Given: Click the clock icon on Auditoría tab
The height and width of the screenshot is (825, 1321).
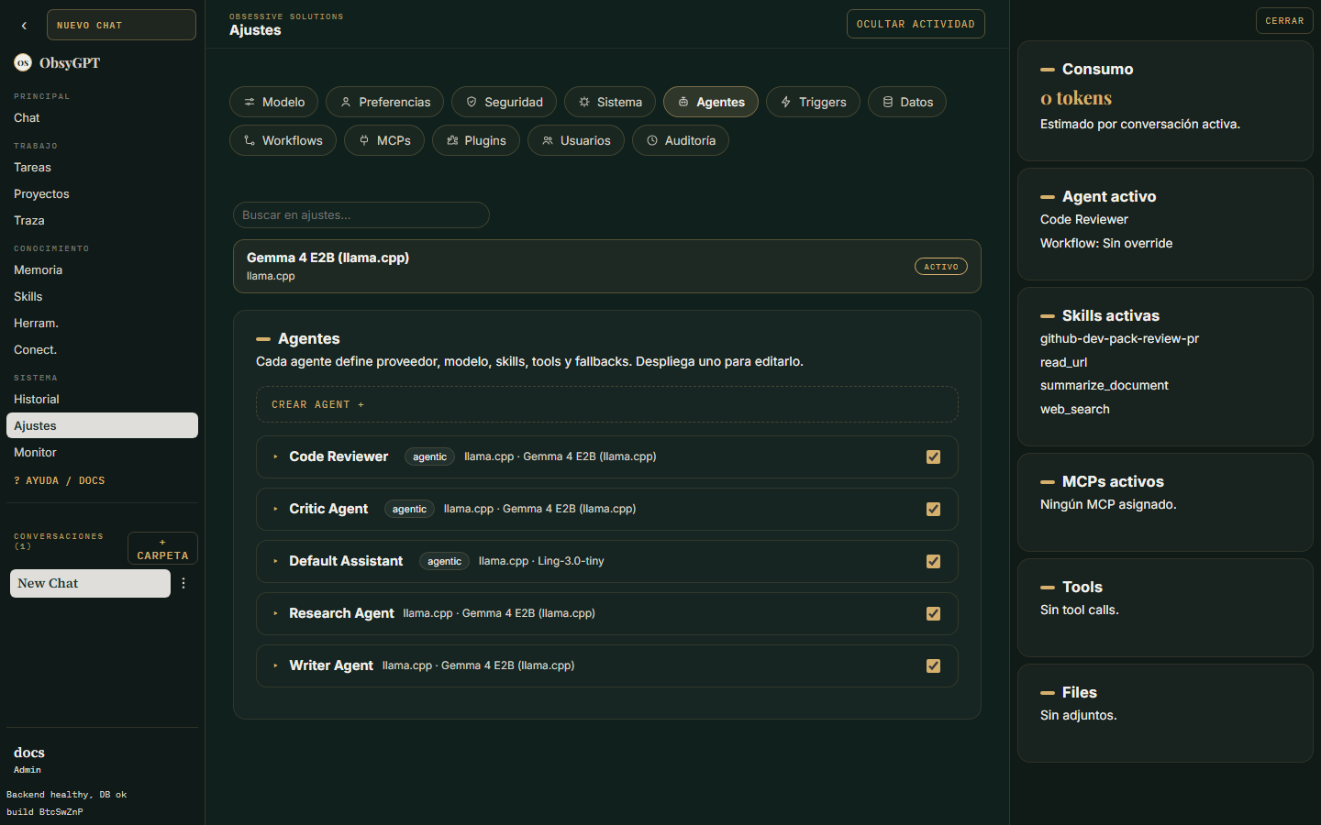Looking at the screenshot, I should [x=652, y=140].
